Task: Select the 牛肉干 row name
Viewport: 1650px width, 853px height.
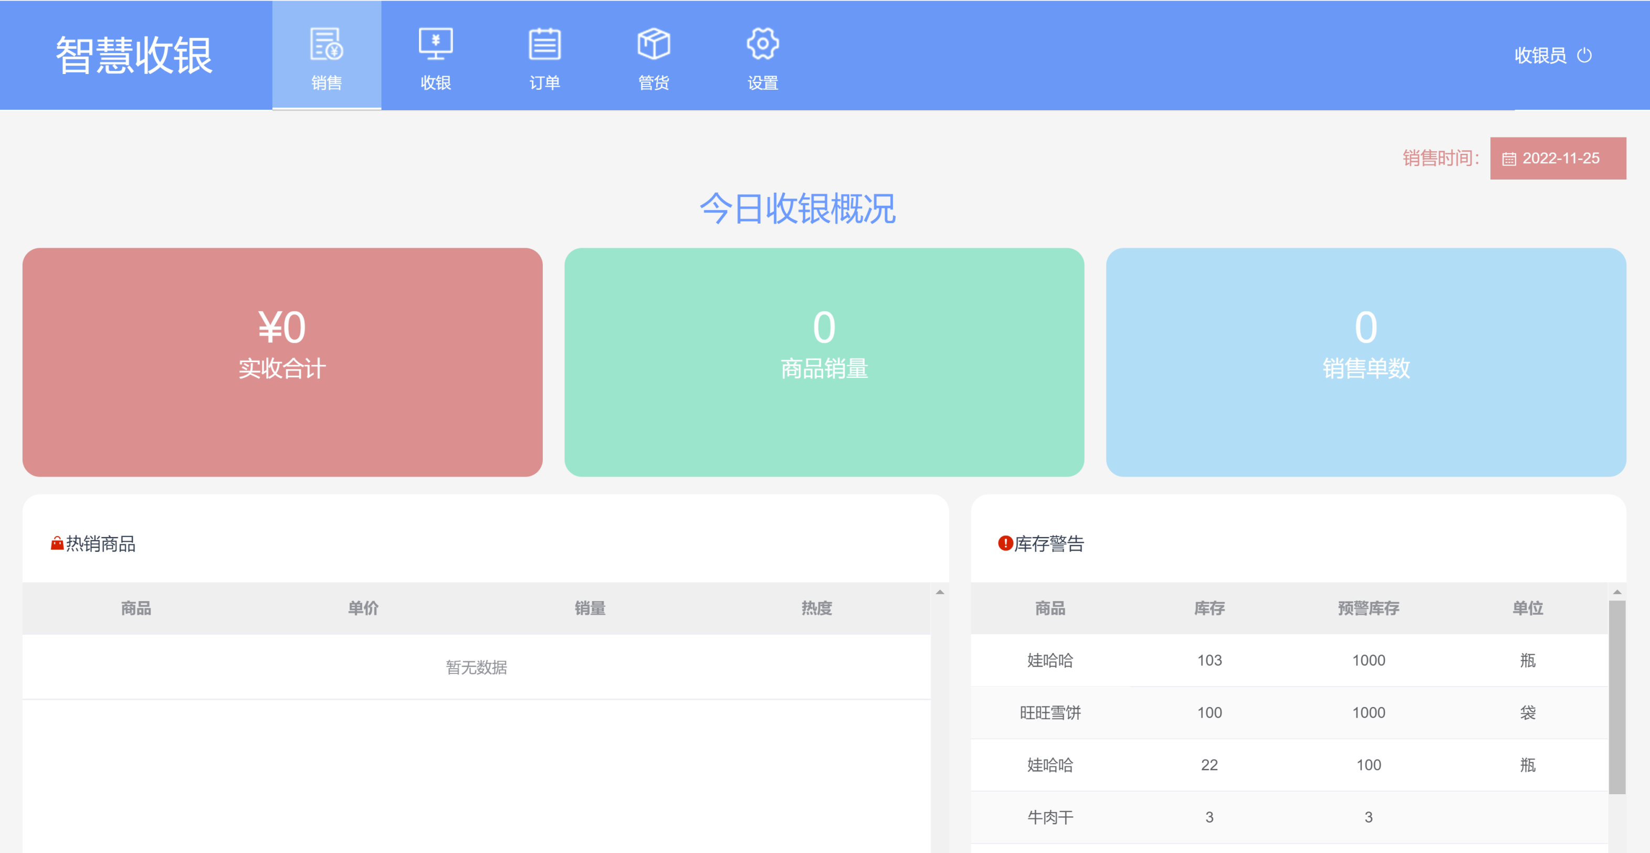Action: coord(1050,817)
